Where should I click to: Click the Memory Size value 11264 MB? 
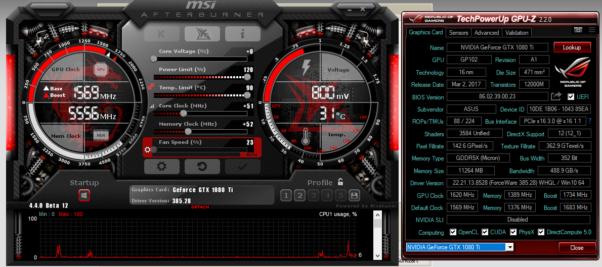click(470, 171)
